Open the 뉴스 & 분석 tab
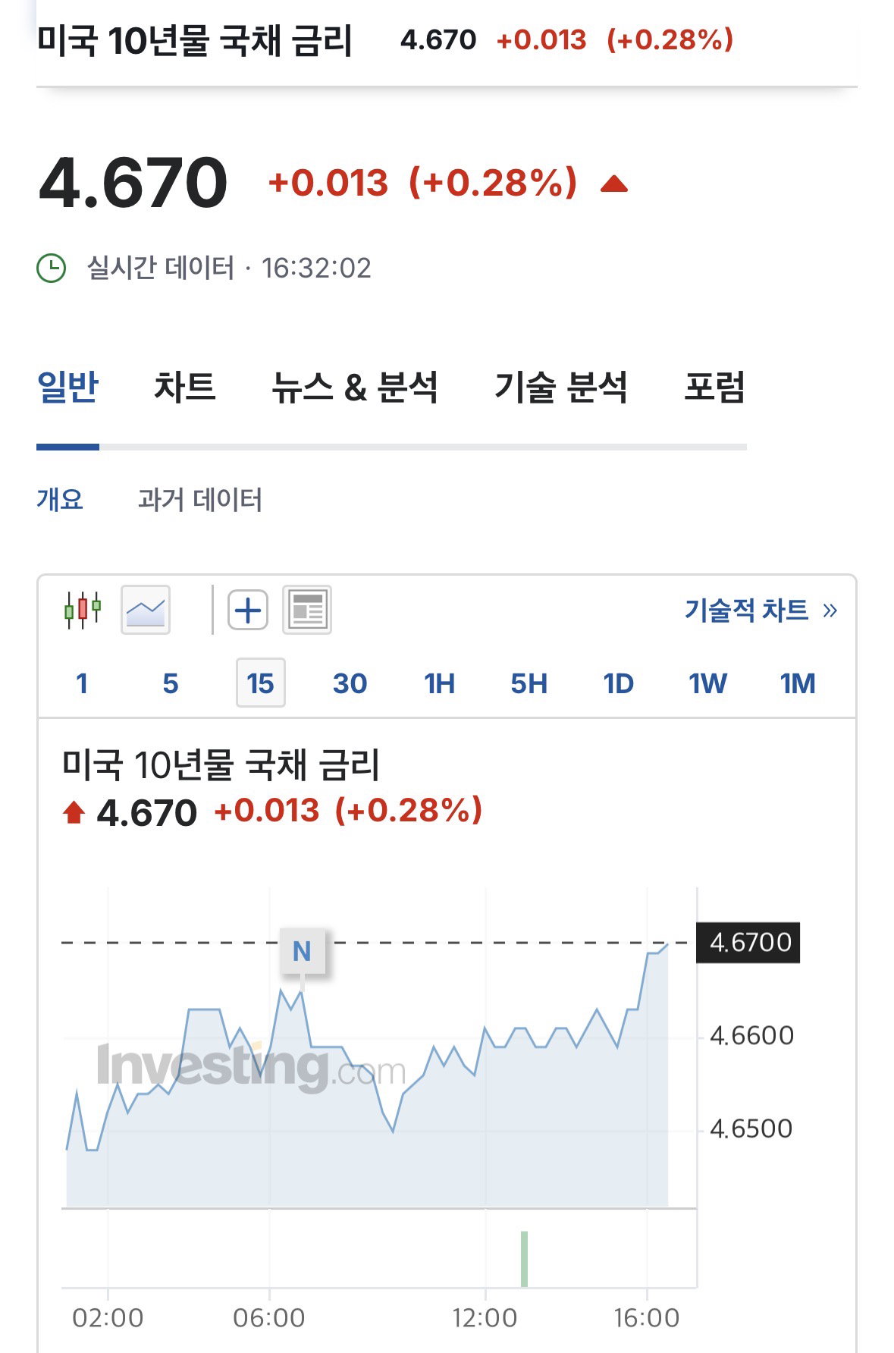 pos(355,387)
